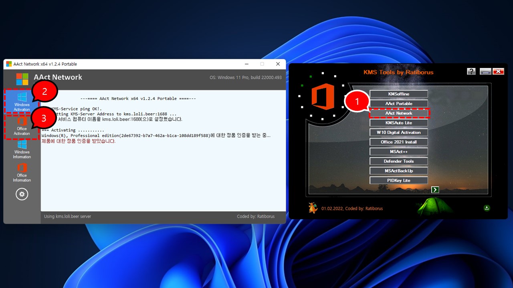513x288 pixels.
Task: Click the orange Office logo in KMS Tools
Action: coord(323,96)
